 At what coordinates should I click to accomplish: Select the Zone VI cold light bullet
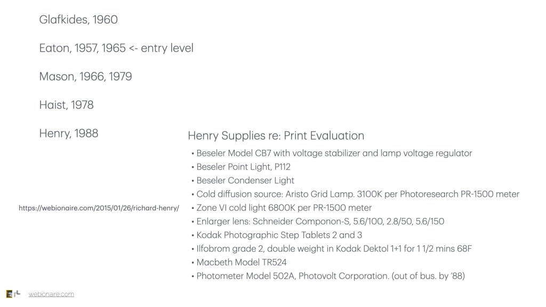[284, 207]
